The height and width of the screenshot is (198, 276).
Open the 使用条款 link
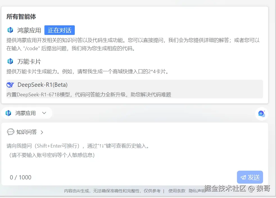[x=177, y=191]
